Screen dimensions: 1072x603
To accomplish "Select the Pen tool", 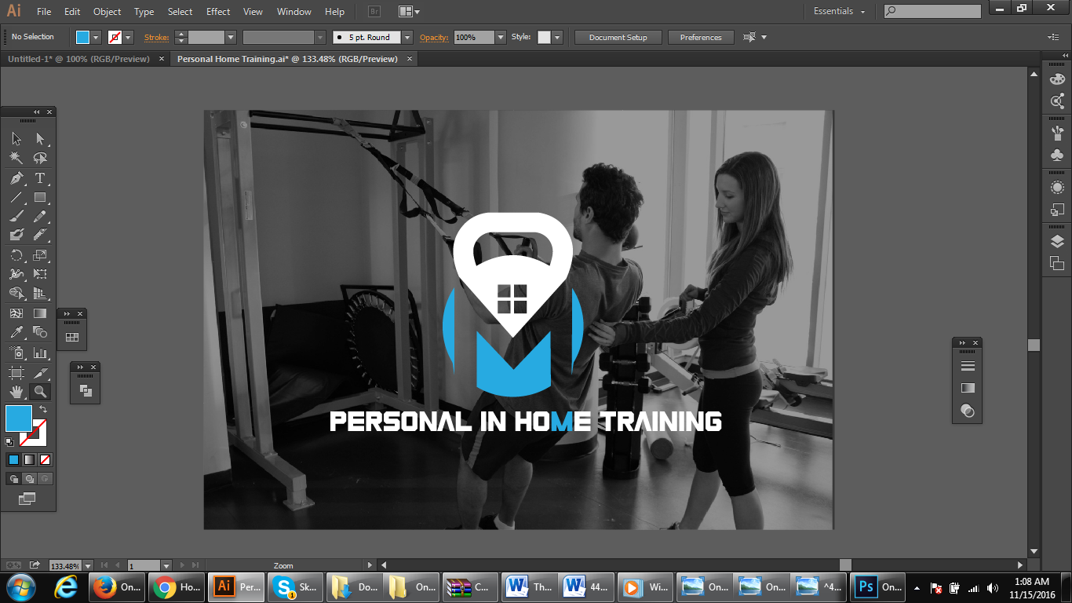I will (16, 178).
